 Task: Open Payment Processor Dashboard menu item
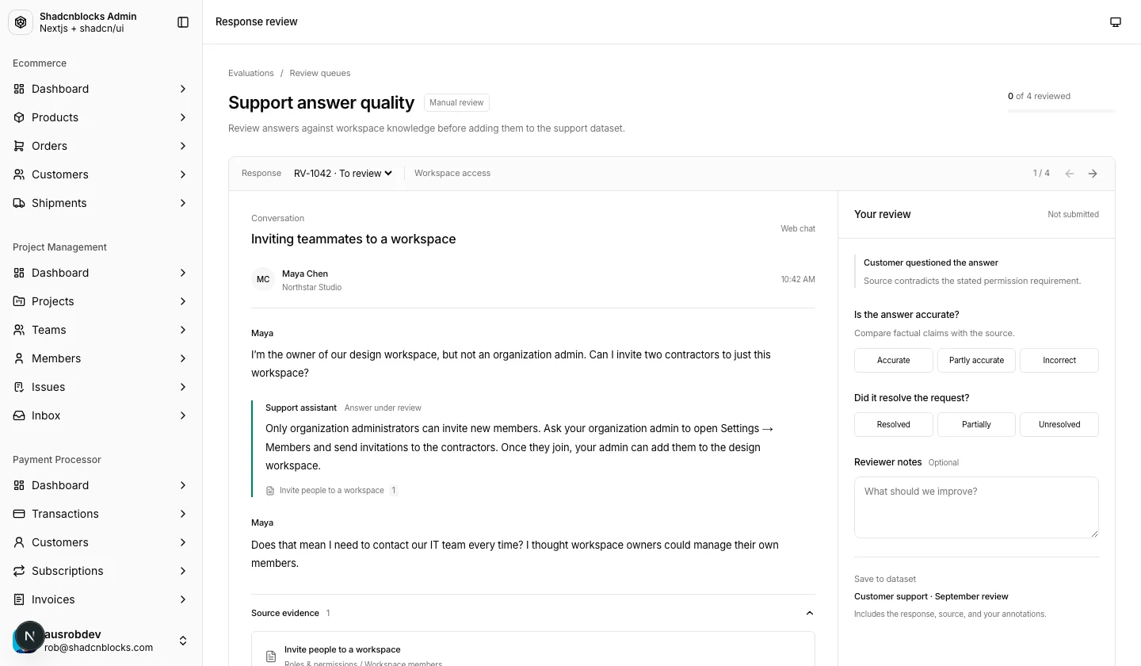tap(101, 485)
